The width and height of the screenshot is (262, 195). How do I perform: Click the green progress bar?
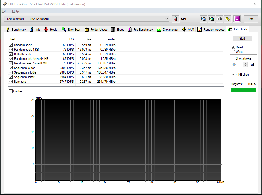pos(243,90)
